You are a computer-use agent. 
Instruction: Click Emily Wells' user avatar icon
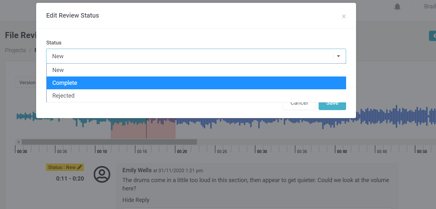[x=102, y=174]
